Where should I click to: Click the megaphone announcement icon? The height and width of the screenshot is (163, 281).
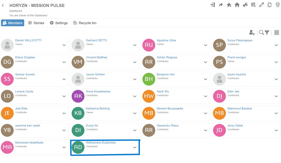[245, 5]
